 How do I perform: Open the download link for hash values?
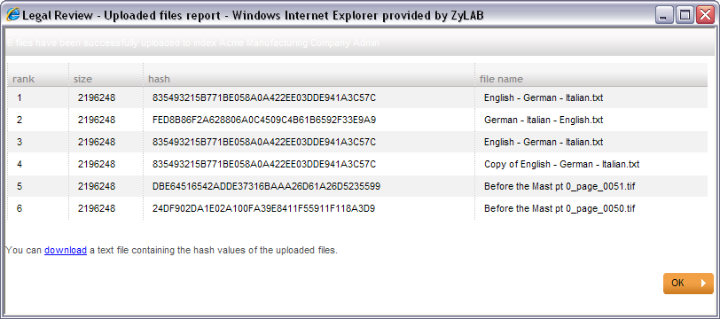click(66, 250)
